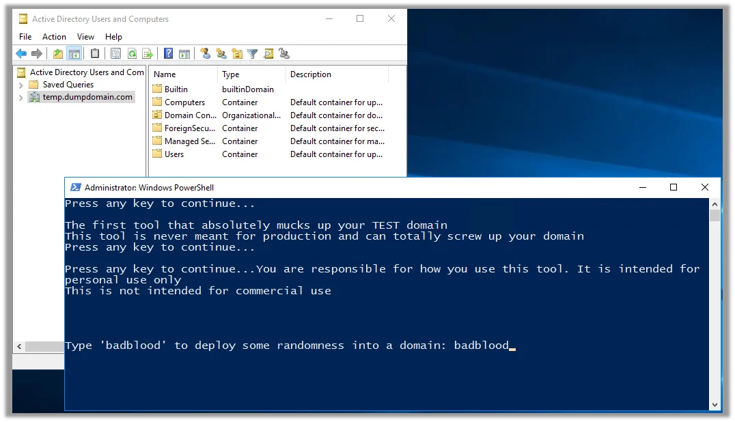Click the Up one level folder icon
Image resolution: width=735 pixels, height=422 pixels.
click(x=57, y=54)
